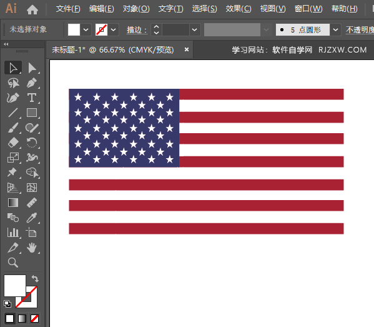
Task: Open the 窗口(W) menu
Action: pyautogui.click(x=308, y=9)
